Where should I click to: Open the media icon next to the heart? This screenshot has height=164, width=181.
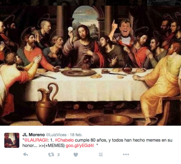(101, 154)
